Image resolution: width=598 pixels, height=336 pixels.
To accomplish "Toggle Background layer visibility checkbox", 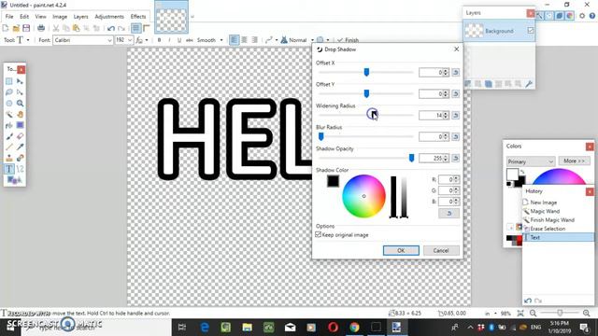I will 531,31.
